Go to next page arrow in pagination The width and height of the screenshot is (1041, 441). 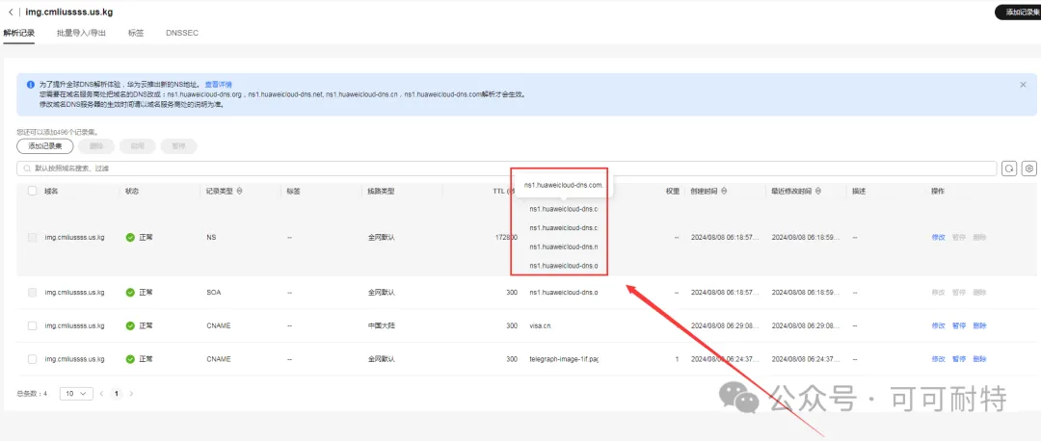(131, 393)
